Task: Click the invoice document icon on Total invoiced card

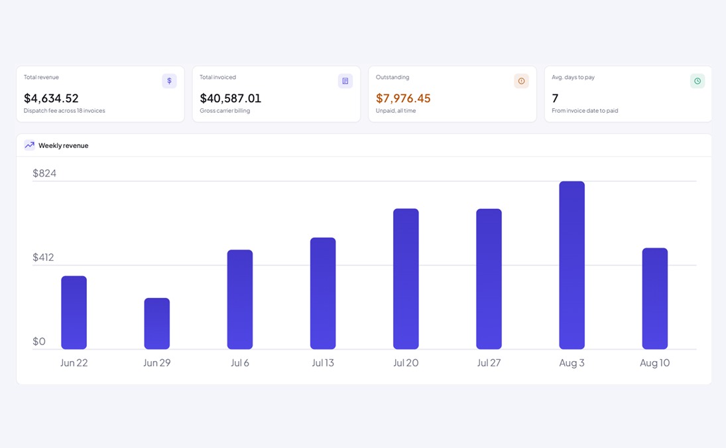Action: coord(345,81)
